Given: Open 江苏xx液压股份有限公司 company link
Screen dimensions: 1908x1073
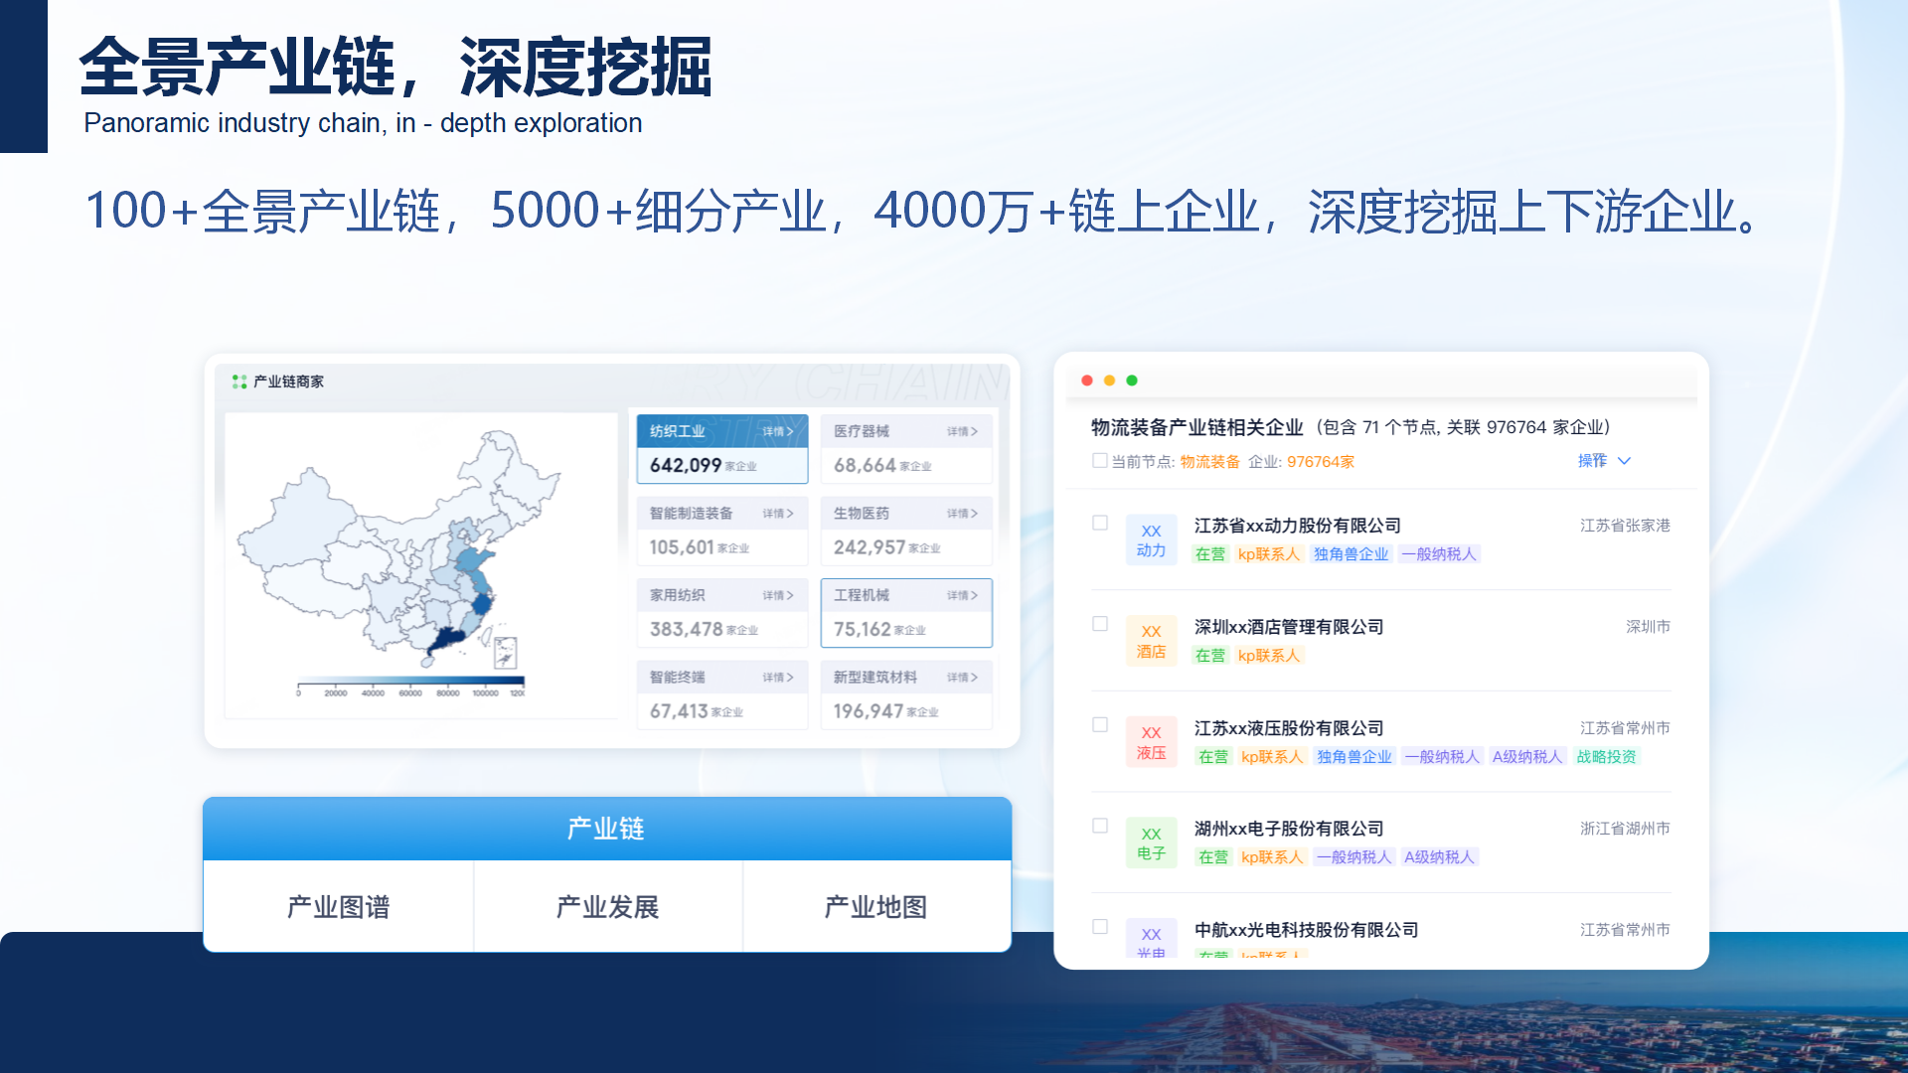Looking at the screenshot, I should pos(1288,728).
